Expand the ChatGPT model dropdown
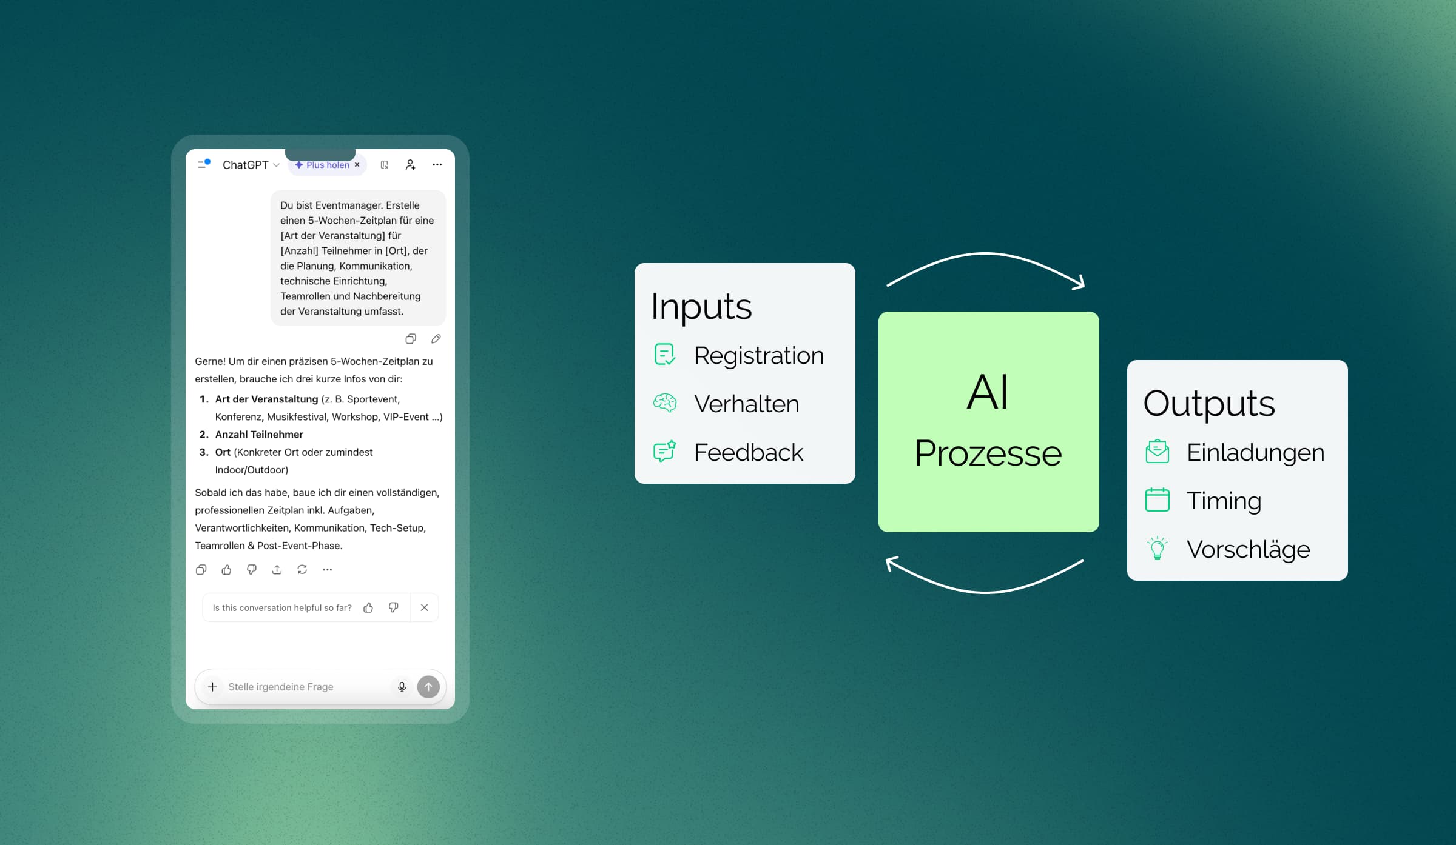The width and height of the screenshot is (1456, 845). click(x=251, y=165)
